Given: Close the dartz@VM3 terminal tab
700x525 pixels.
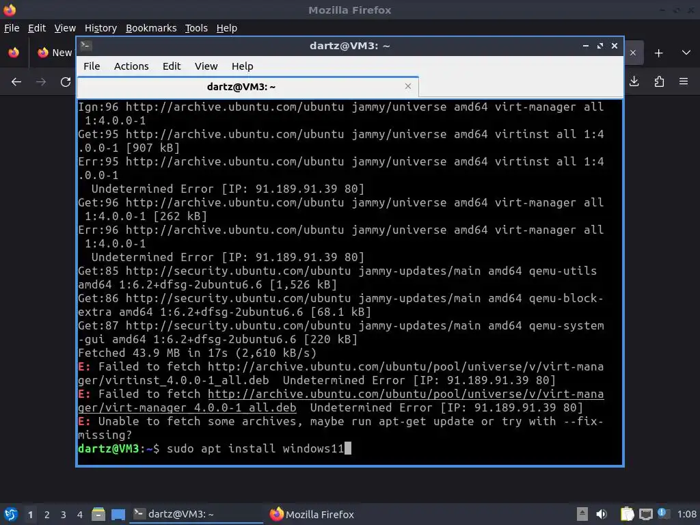Looking at the screenshot, I should click(407, 86).
